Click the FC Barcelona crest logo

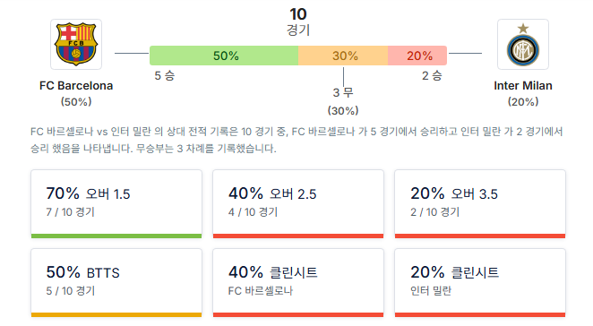(x=76, y=44)
